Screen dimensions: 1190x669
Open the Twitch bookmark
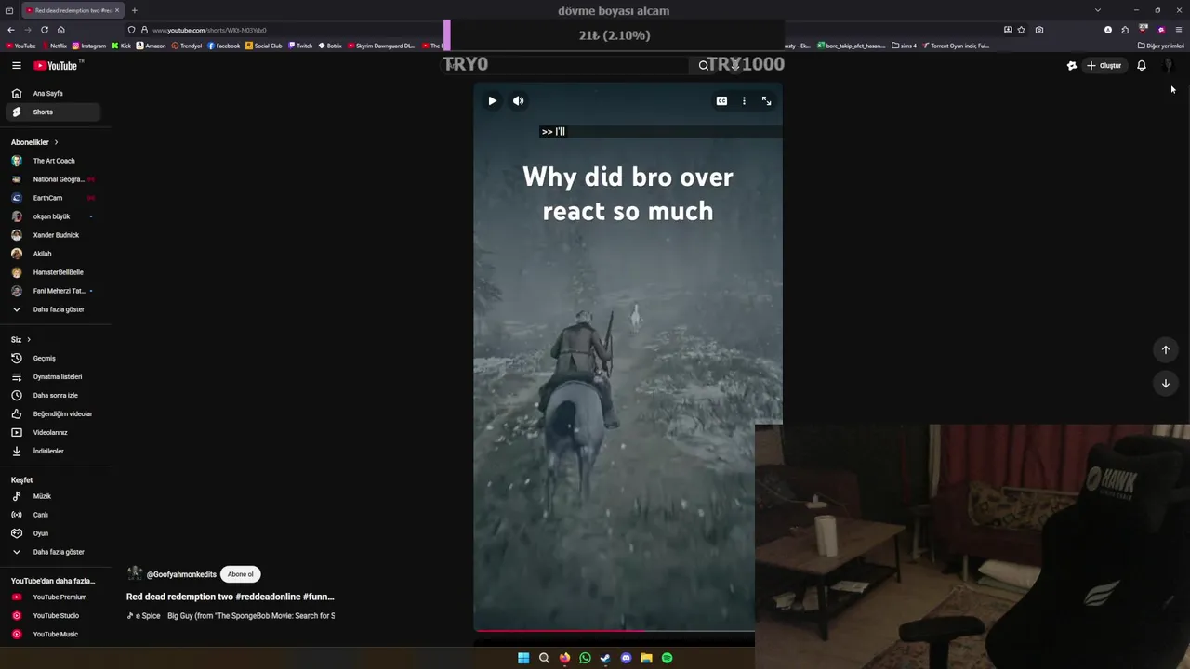click(x=300, y=46)
